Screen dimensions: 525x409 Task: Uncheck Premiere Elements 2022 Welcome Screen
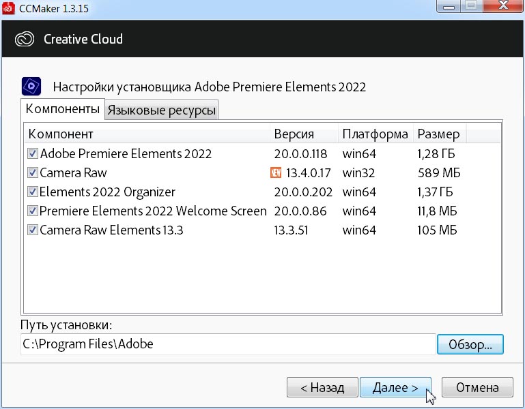pos(33,211)
